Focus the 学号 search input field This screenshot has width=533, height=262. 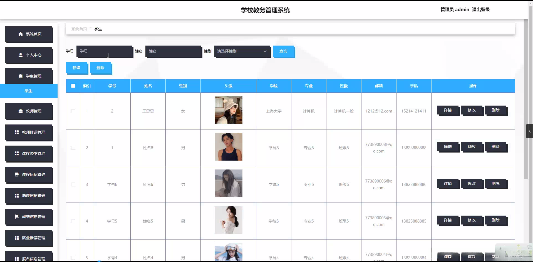(104, 51)
